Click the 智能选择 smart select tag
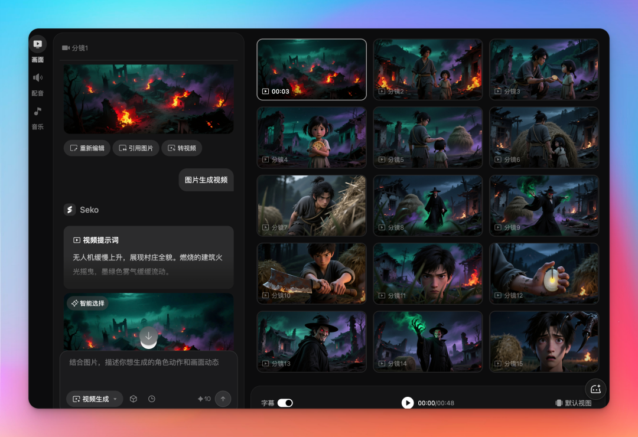The height and width of the screenshot is (437, 638). 88,304
